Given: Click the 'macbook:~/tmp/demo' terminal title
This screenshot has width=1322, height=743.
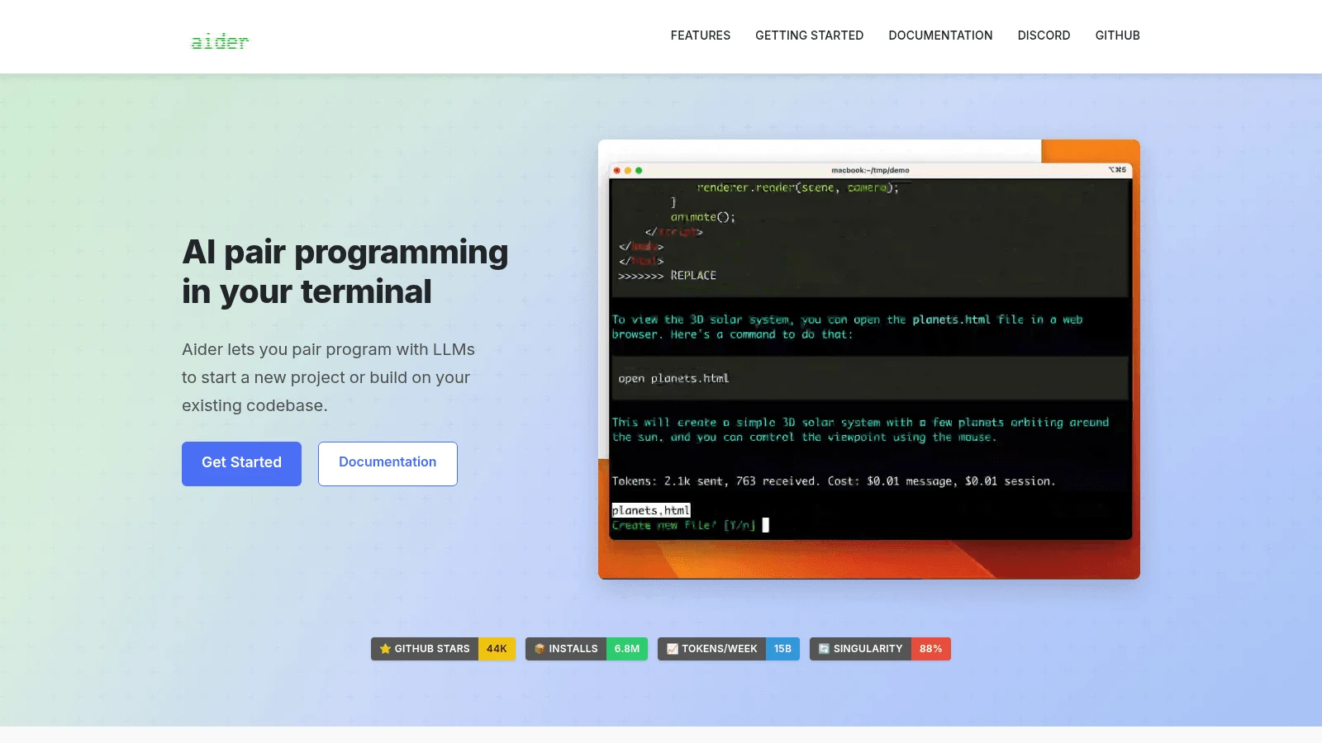Looking at the screenshot, I should [x=870, y=170].
